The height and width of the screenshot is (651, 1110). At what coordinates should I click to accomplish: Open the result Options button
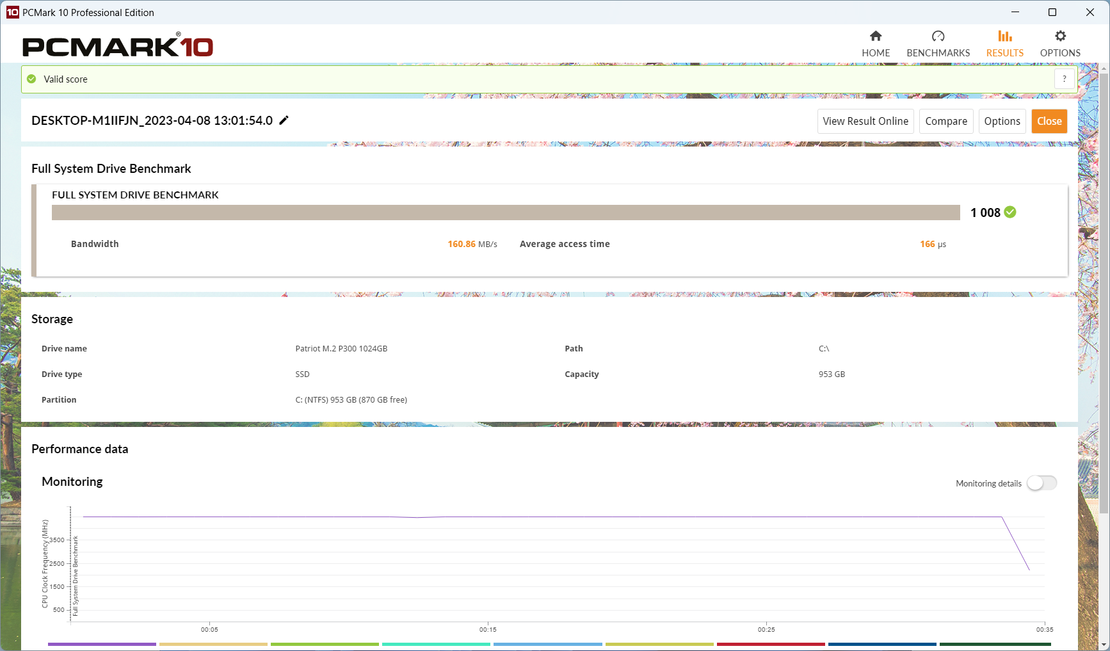1002,121
